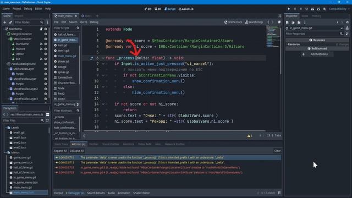Toggle distraction-free mode icon in script editor
The height and width of the screenshot is (198, 352).
coord(280,16)
